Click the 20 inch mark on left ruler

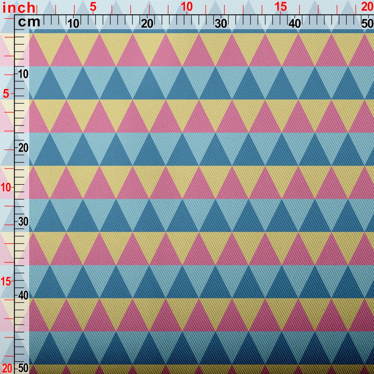click(x=7, y=367)
